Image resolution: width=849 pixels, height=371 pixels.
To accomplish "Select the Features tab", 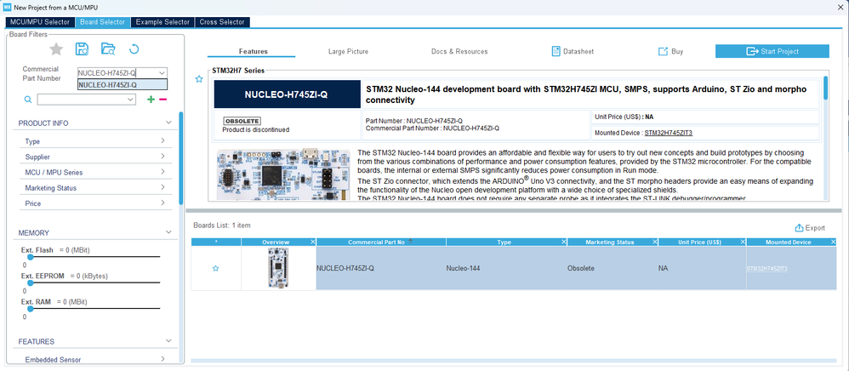I will [254, 51].
